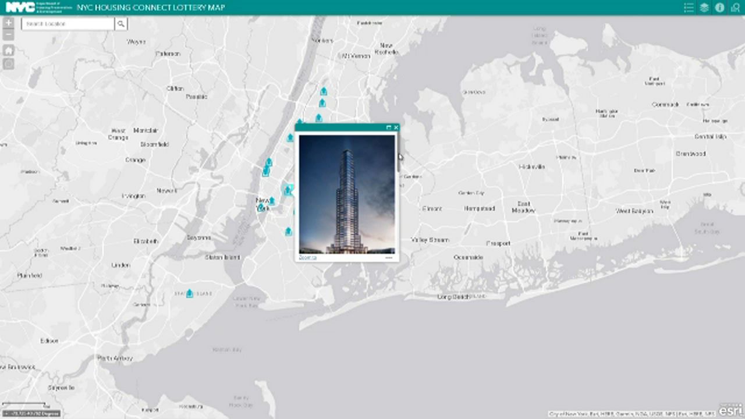The image size is (745, 419).
Task: Open the popup's more options ellipsis
Action: click(x=389, y=257)
